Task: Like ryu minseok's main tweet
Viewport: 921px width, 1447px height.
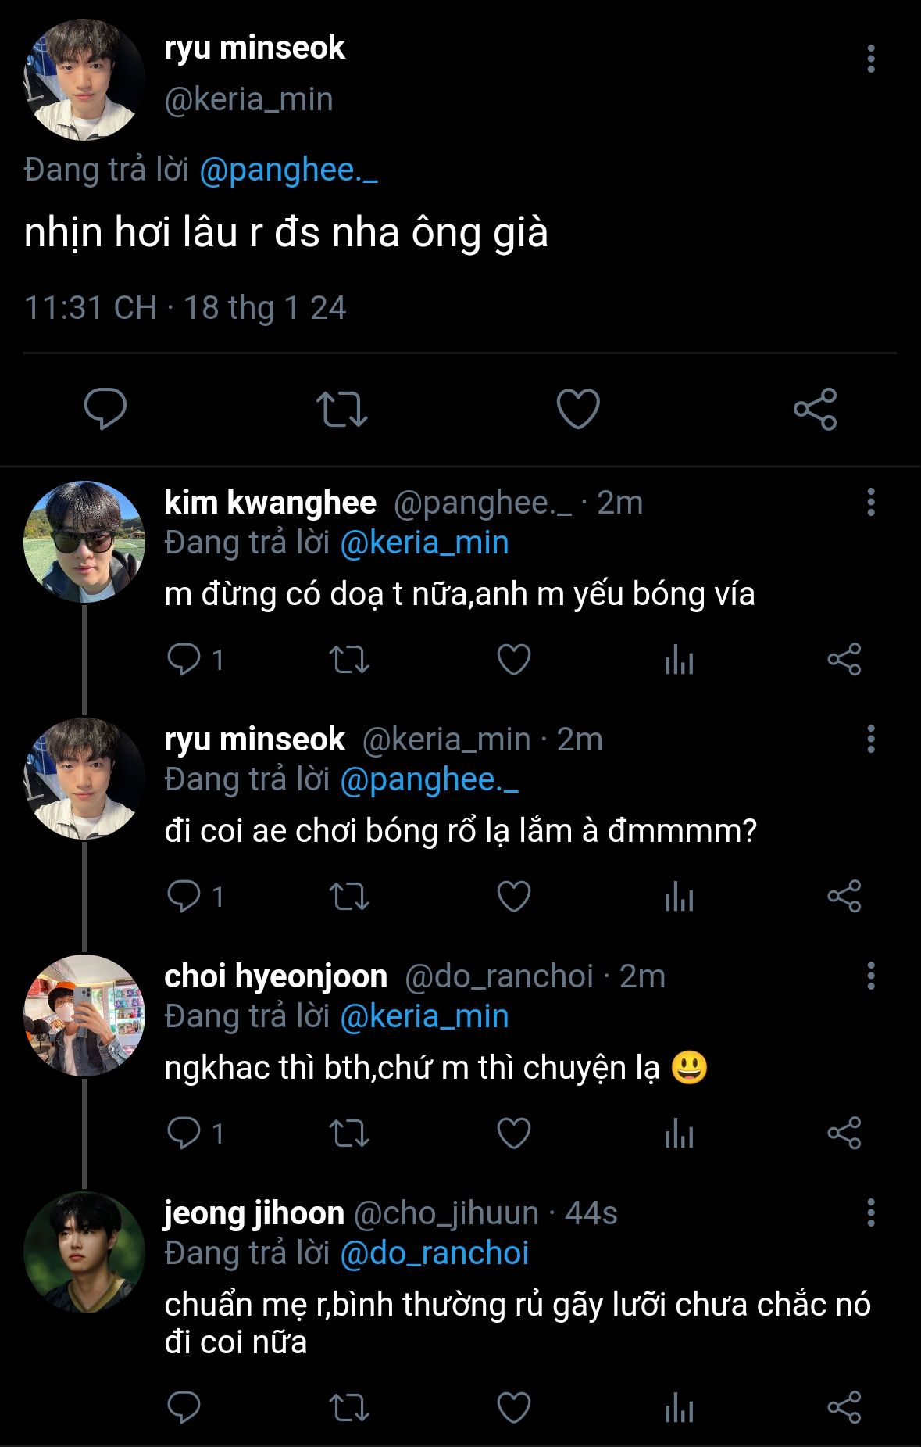Action: pos(577,409)
